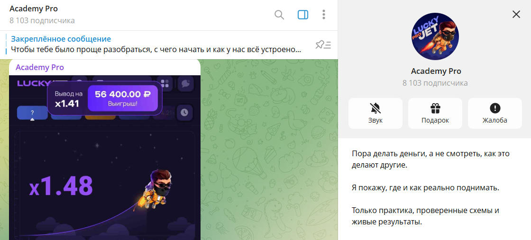Viewport: 531px width, 240px height.
Task: Click the question mark tab in game image
Action: click(32, 113)
